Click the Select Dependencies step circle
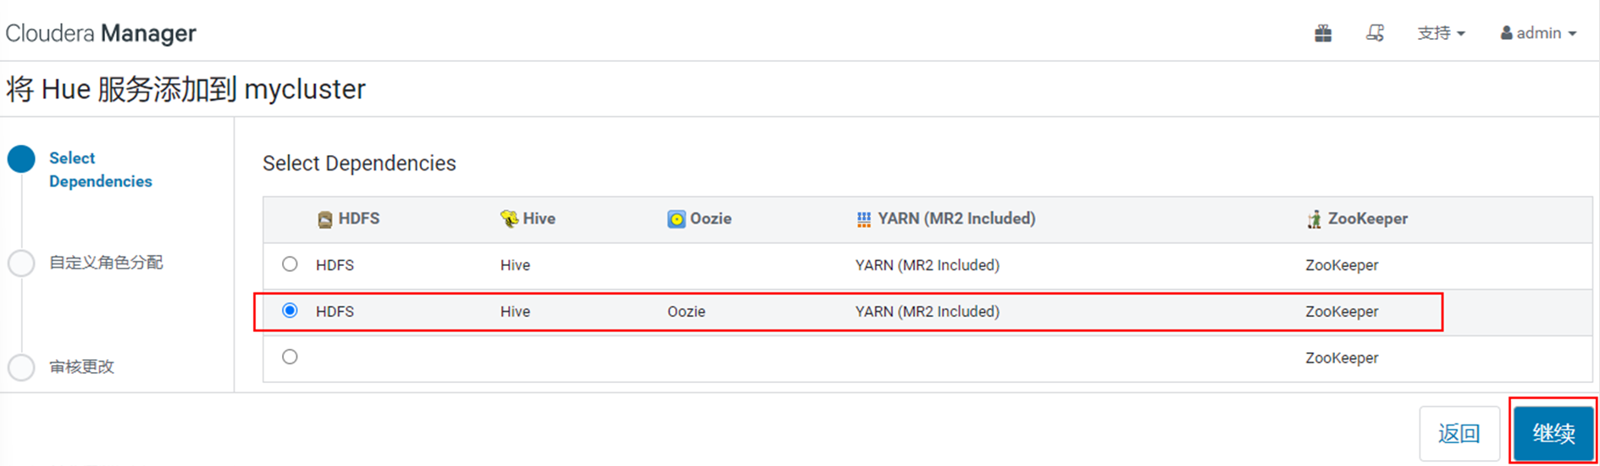 point(21,158)
